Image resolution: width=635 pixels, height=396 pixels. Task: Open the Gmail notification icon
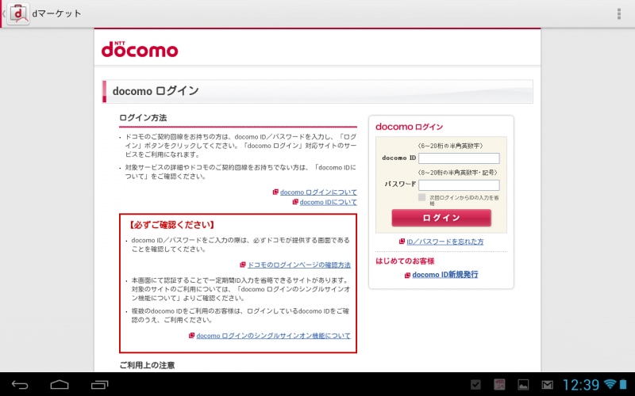pyautogui.click(x=547, y=385)
